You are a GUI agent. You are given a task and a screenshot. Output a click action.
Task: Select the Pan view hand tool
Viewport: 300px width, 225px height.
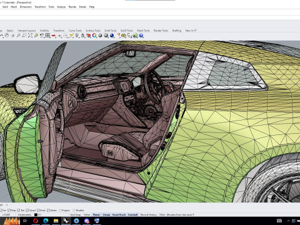(7, 36)
